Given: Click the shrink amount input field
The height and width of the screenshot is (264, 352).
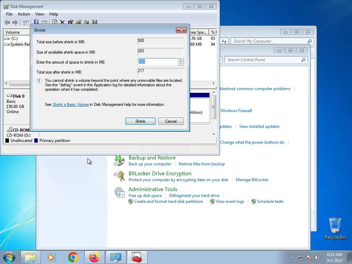Looking at the screenshot, I should tap(158, 62).
